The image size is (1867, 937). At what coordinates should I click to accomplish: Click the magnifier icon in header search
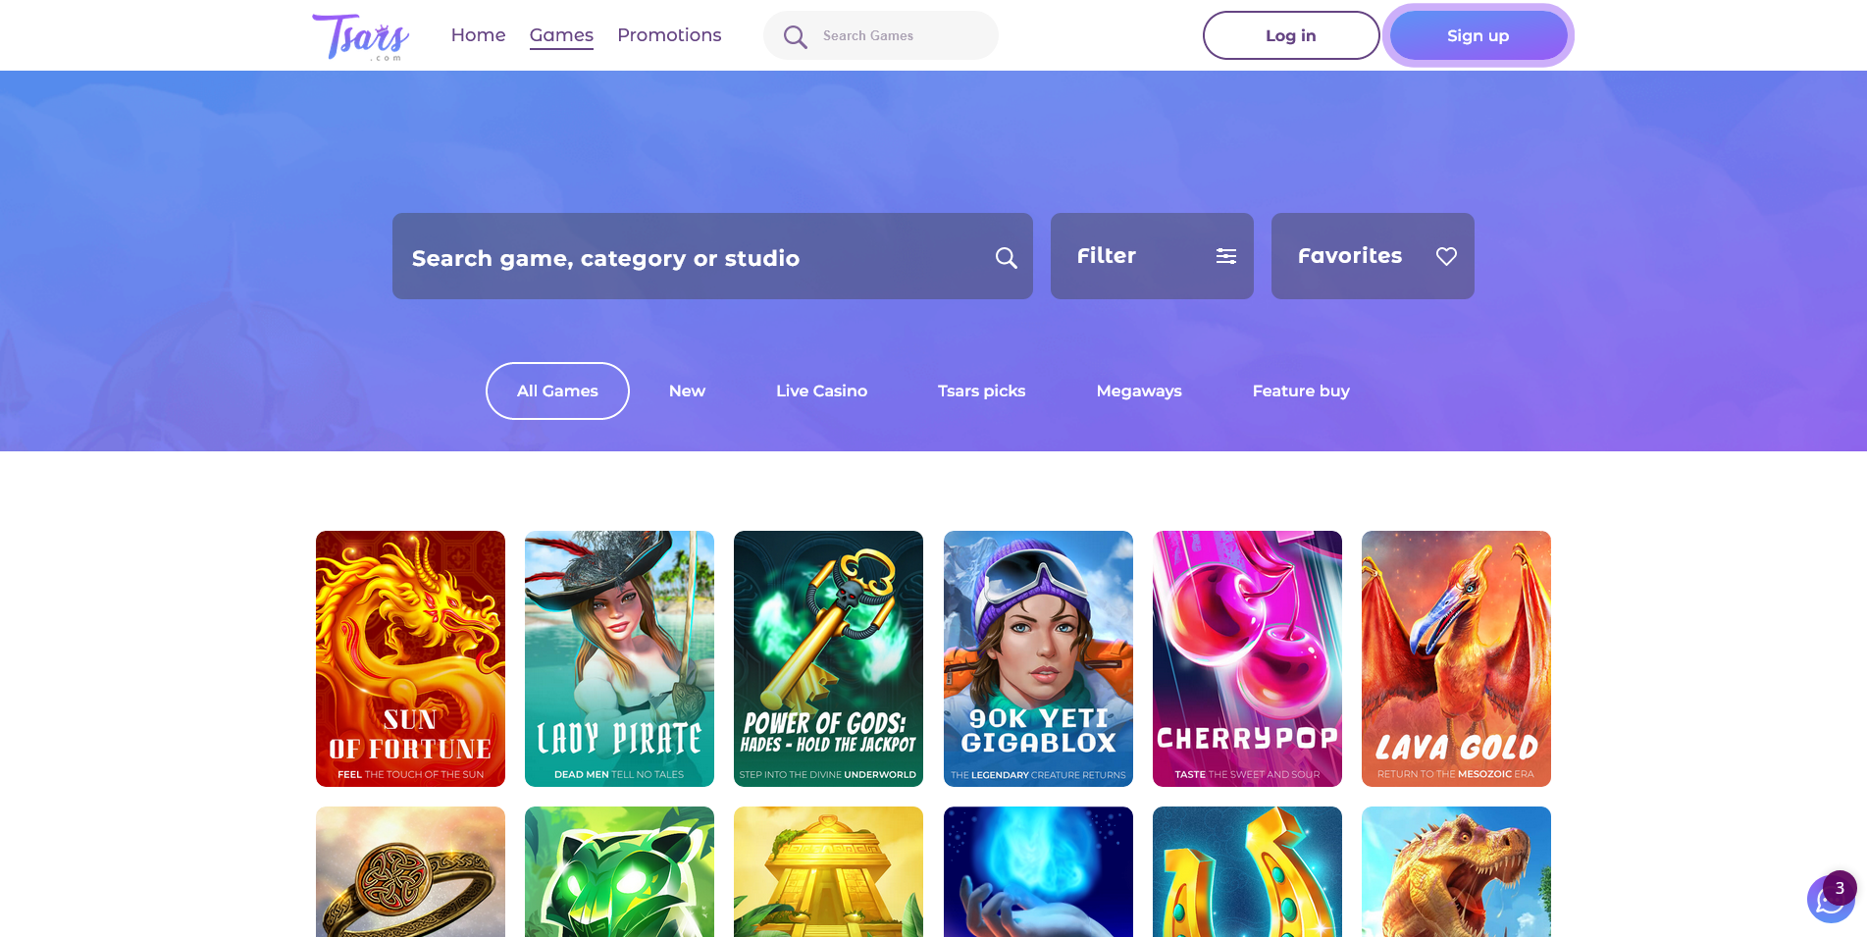point(795,36)
